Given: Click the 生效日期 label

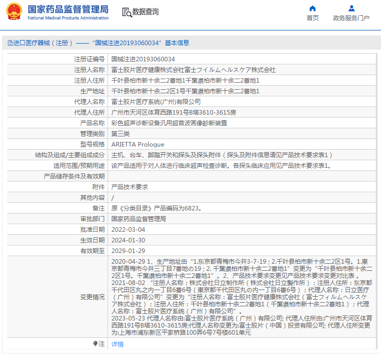Looking at the screenshot, I should tap(92, 240).
